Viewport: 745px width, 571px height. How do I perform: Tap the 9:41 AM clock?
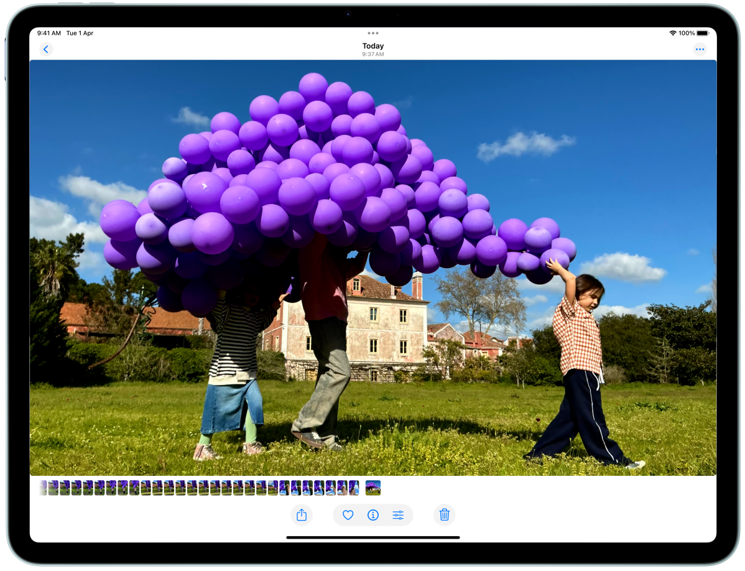[x=49, y=33]
